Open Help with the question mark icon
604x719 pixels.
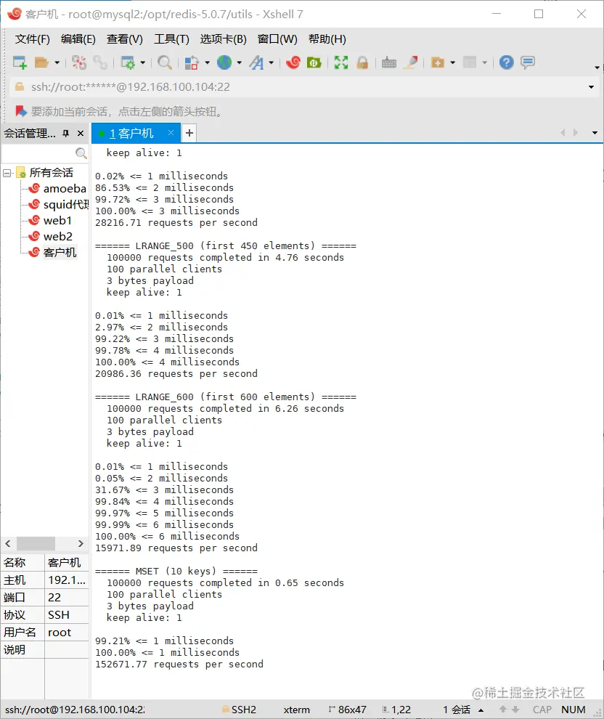[x=507, y=62]
